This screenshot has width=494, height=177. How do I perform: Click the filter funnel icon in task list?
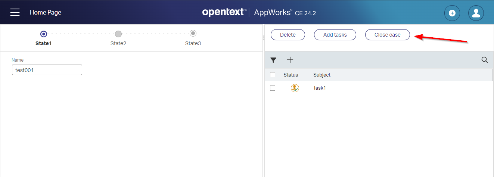click(273, 60)
